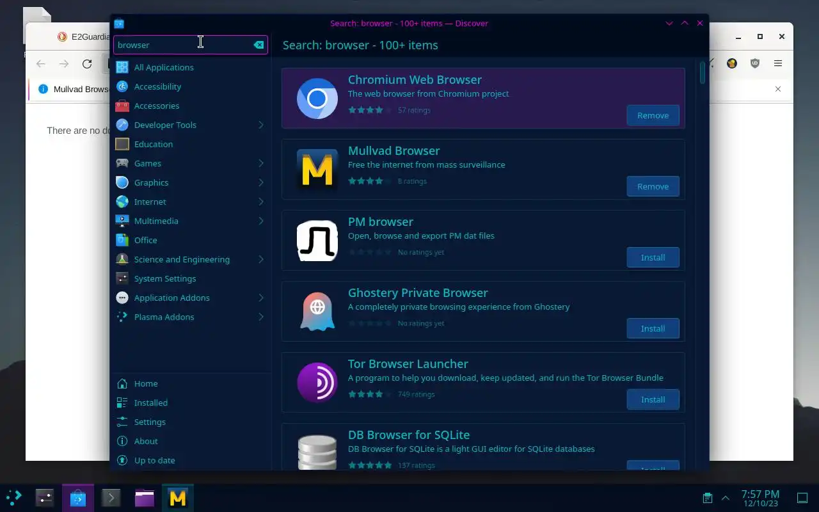Click the Mullvad Browser rating stars
The width and height of the screenshot is (819, 512).
(x=370, y=181)
